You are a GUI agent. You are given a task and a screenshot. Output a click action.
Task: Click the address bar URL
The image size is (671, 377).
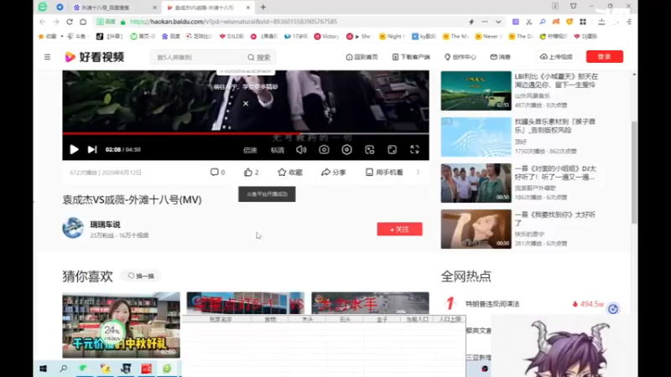[233, 22]
